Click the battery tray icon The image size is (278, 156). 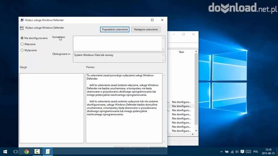point(227,152)
